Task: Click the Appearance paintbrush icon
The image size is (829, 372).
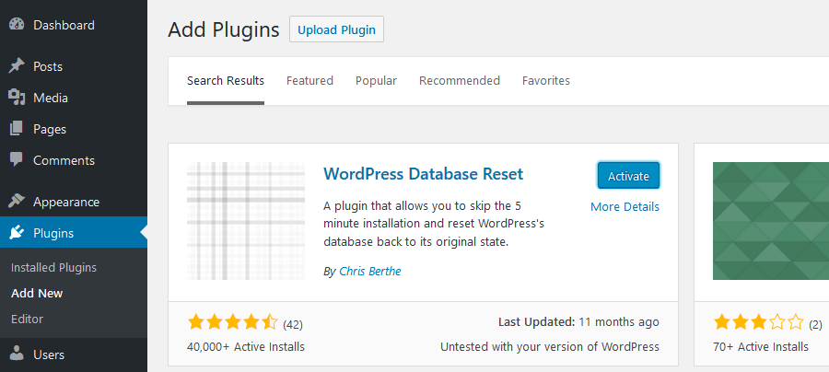Action: coord(17,202)
